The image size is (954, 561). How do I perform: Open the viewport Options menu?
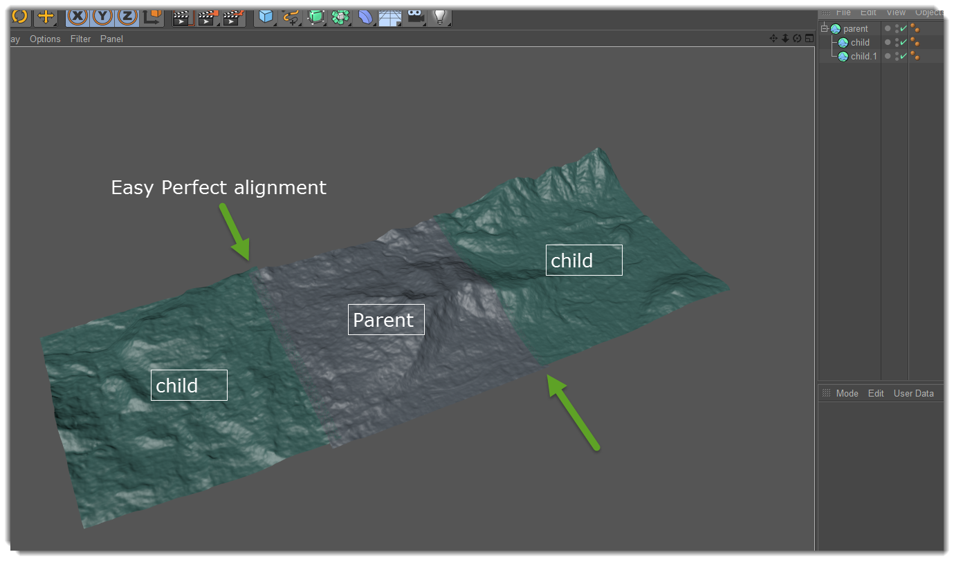[44, 39]
